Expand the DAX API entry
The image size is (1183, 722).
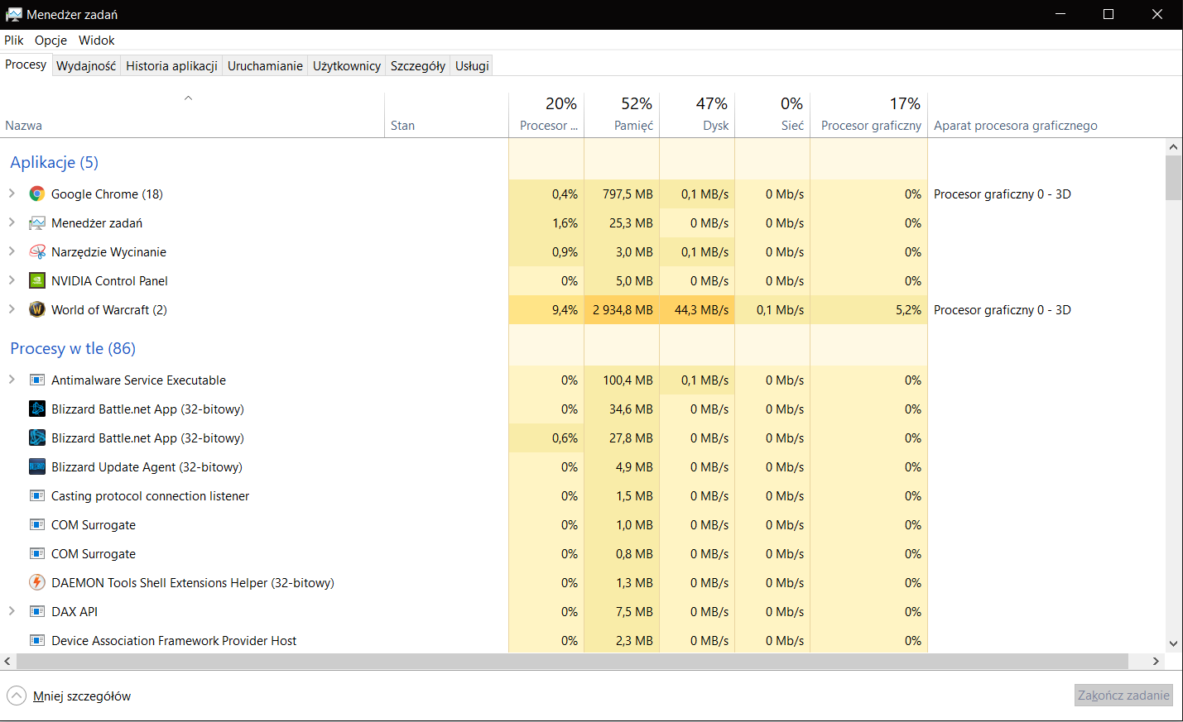12,611
